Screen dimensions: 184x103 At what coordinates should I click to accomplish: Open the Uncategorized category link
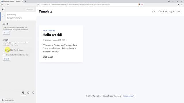49,30
